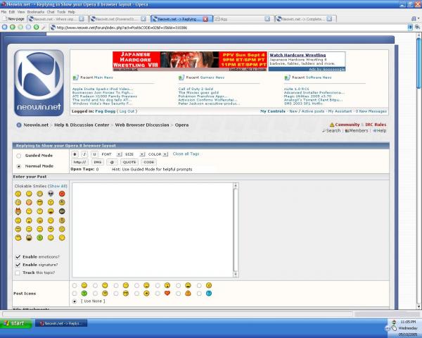The height and width of the screenshot is (338, 422).
Task: Click the URL address bar field
Action: point(229,27)
